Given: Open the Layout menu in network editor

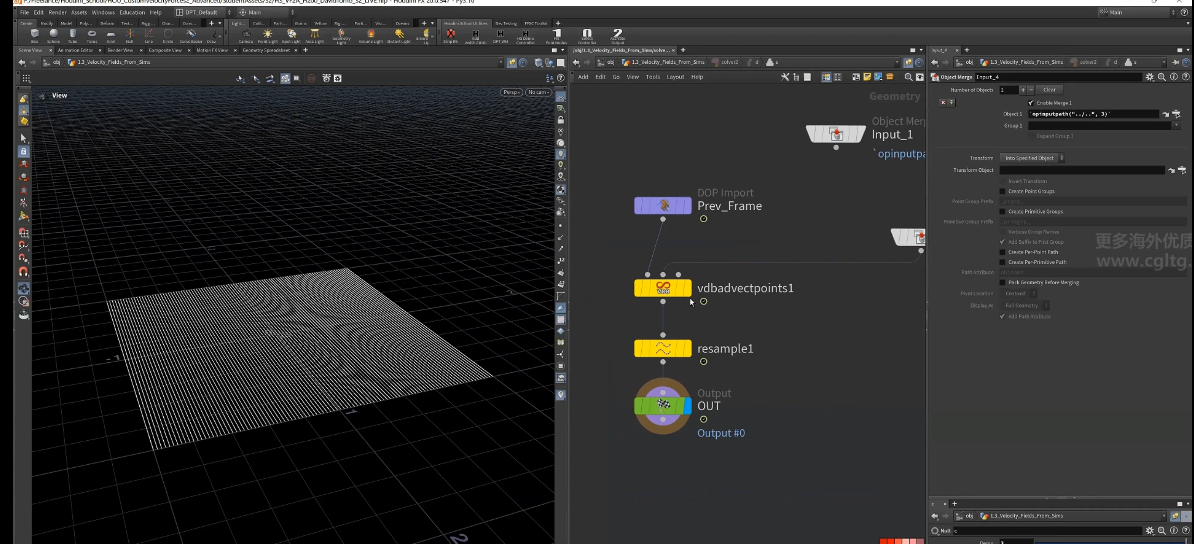Looking at the screenshot, I should [675, 77].
